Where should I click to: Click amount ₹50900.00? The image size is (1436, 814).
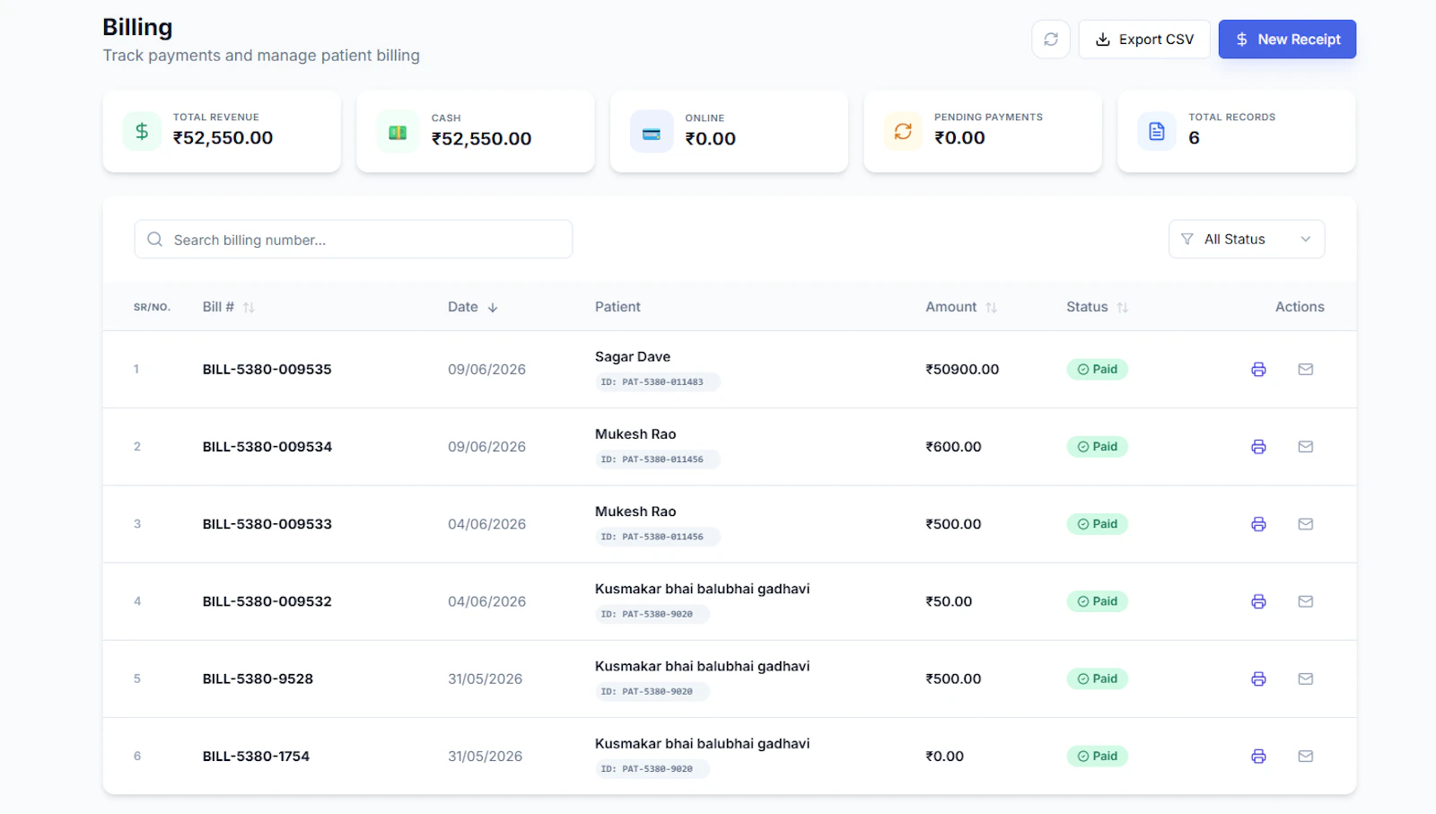click(962, 370)
